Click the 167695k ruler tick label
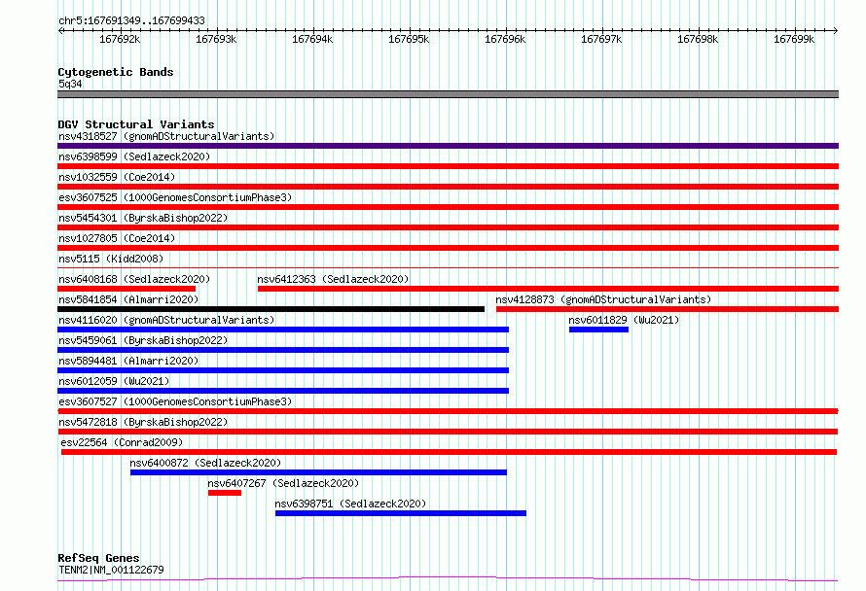Viewport: 866px width, 591px height. click(409, 39)
